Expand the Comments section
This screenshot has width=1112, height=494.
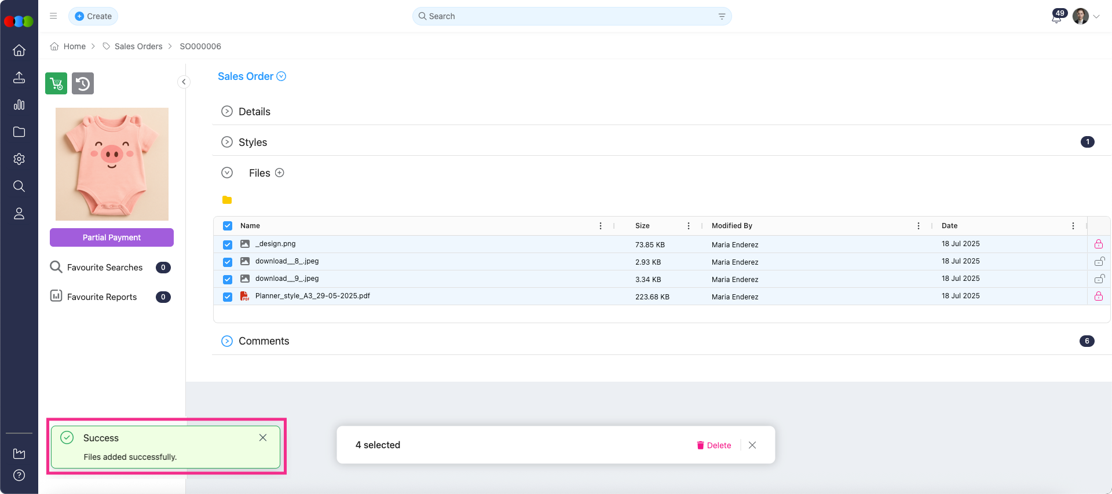pos(227,341)
